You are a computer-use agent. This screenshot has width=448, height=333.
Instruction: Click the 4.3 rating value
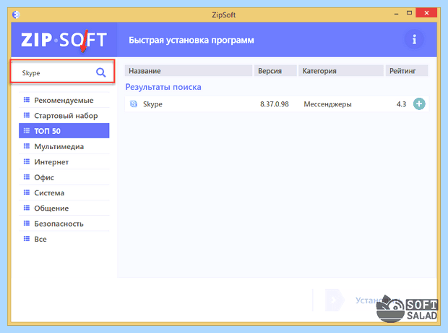point(401,104)
